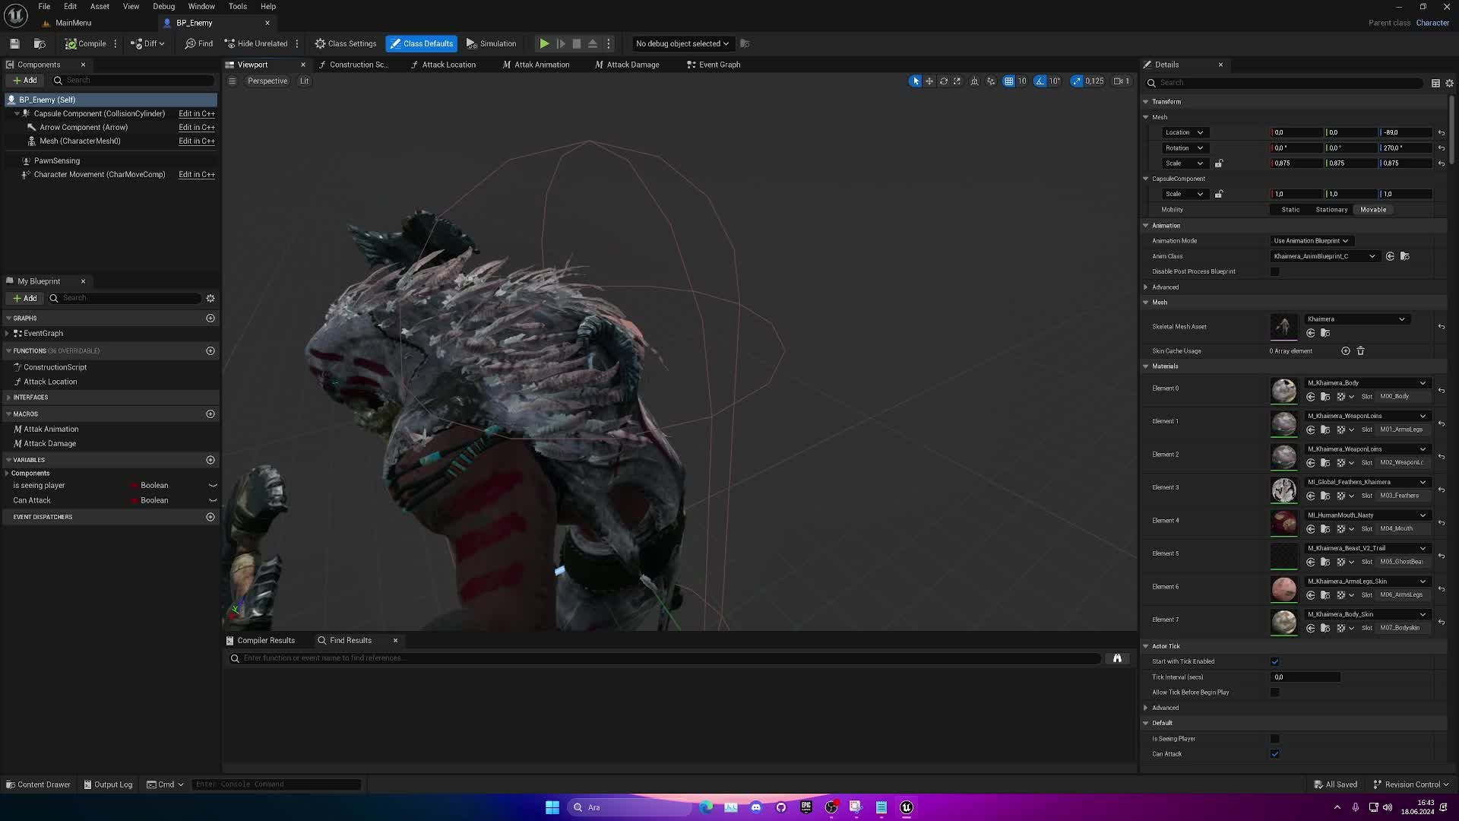Check Disable Post Process Blueprint
1459x821 pixels.
[1274, 271]
